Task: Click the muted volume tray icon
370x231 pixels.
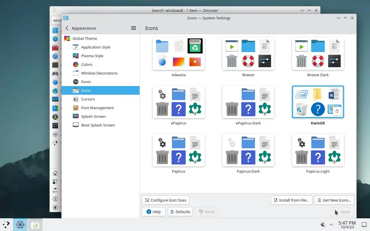Action: pos(323,225)
